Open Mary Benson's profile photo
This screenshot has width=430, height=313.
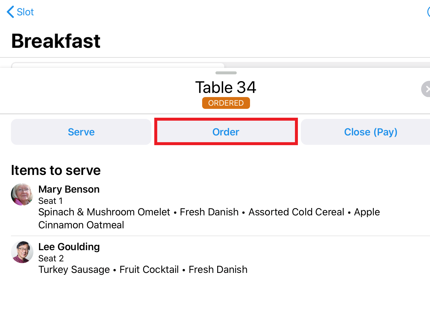22,194
